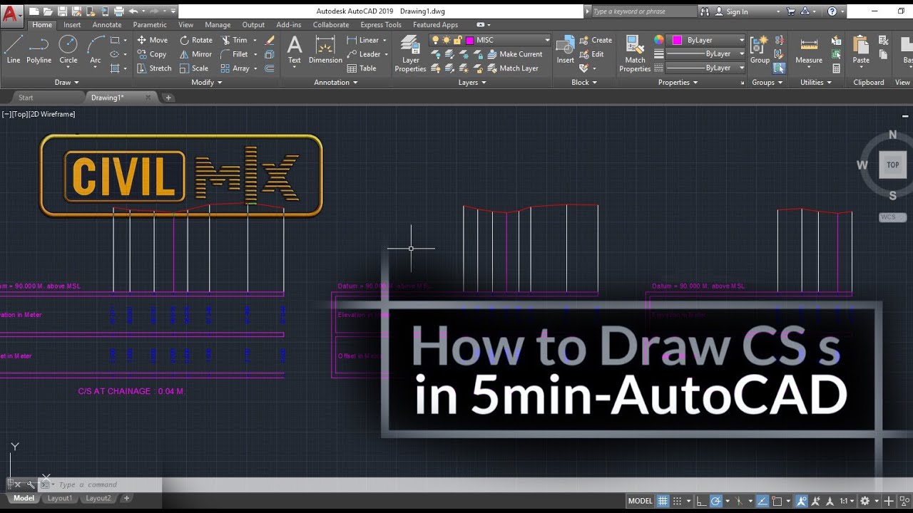
Task: Click the keyword search box
Action: coord(643,11)
